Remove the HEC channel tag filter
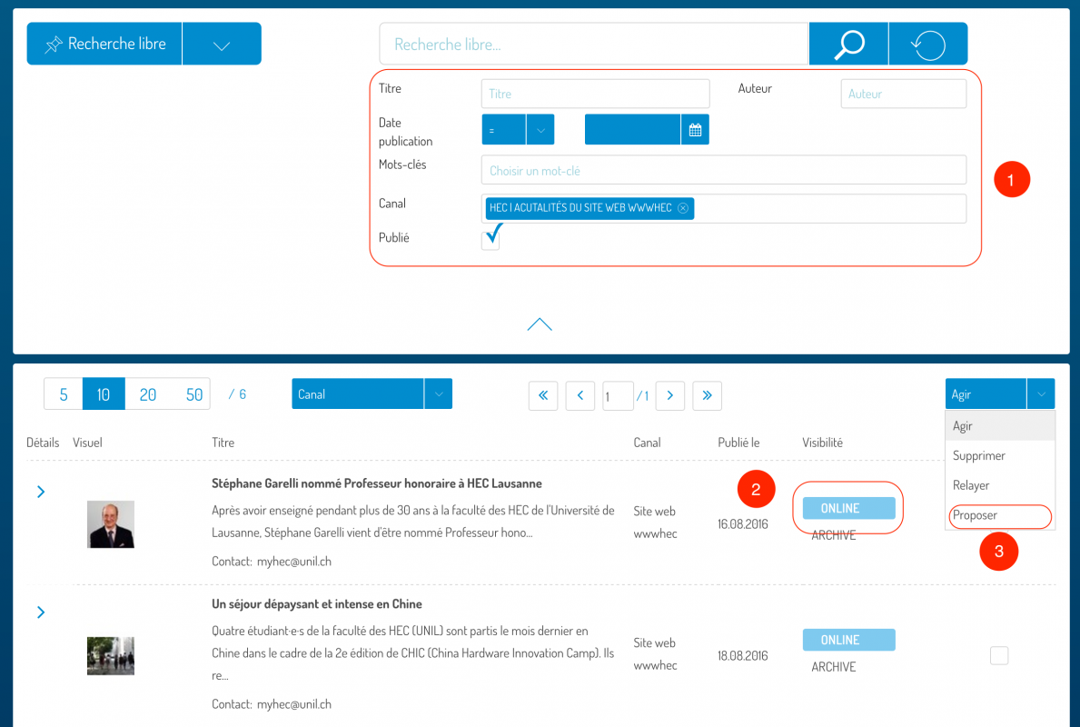The height and width of the screenshot is (727, 1080). coord(683,208)
